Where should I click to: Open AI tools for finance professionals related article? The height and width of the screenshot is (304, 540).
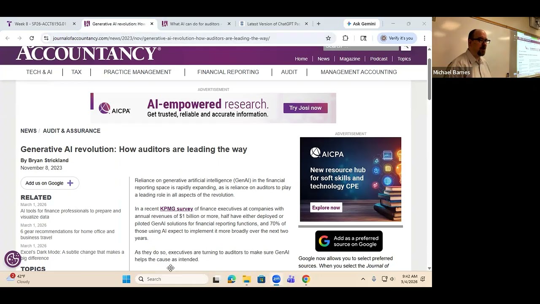coord(70,214)
